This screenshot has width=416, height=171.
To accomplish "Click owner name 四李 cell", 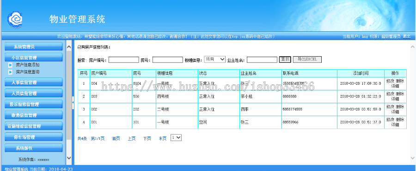I will (x=261, y=109).
